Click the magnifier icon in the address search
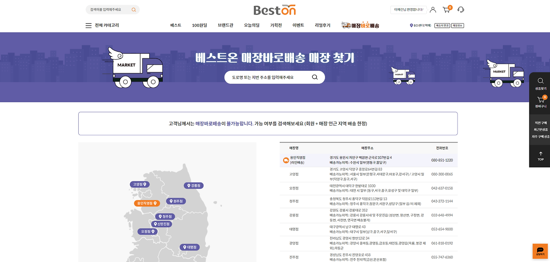This screenshot has width=550, height=262. [x=315, y=77]
